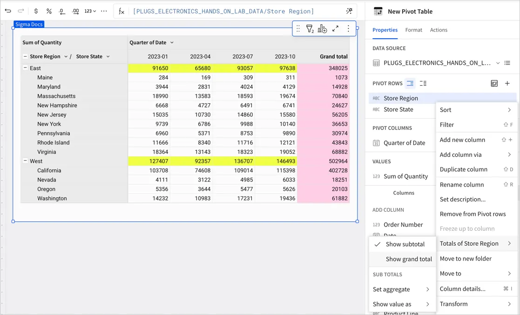Collapse the West region rows
This screenshot has width=520, height=315.
(25, 161)
